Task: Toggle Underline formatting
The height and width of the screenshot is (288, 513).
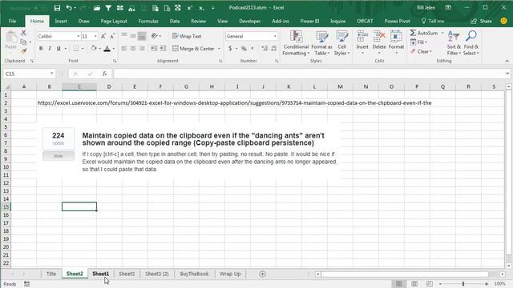Action: pos(59,49)
